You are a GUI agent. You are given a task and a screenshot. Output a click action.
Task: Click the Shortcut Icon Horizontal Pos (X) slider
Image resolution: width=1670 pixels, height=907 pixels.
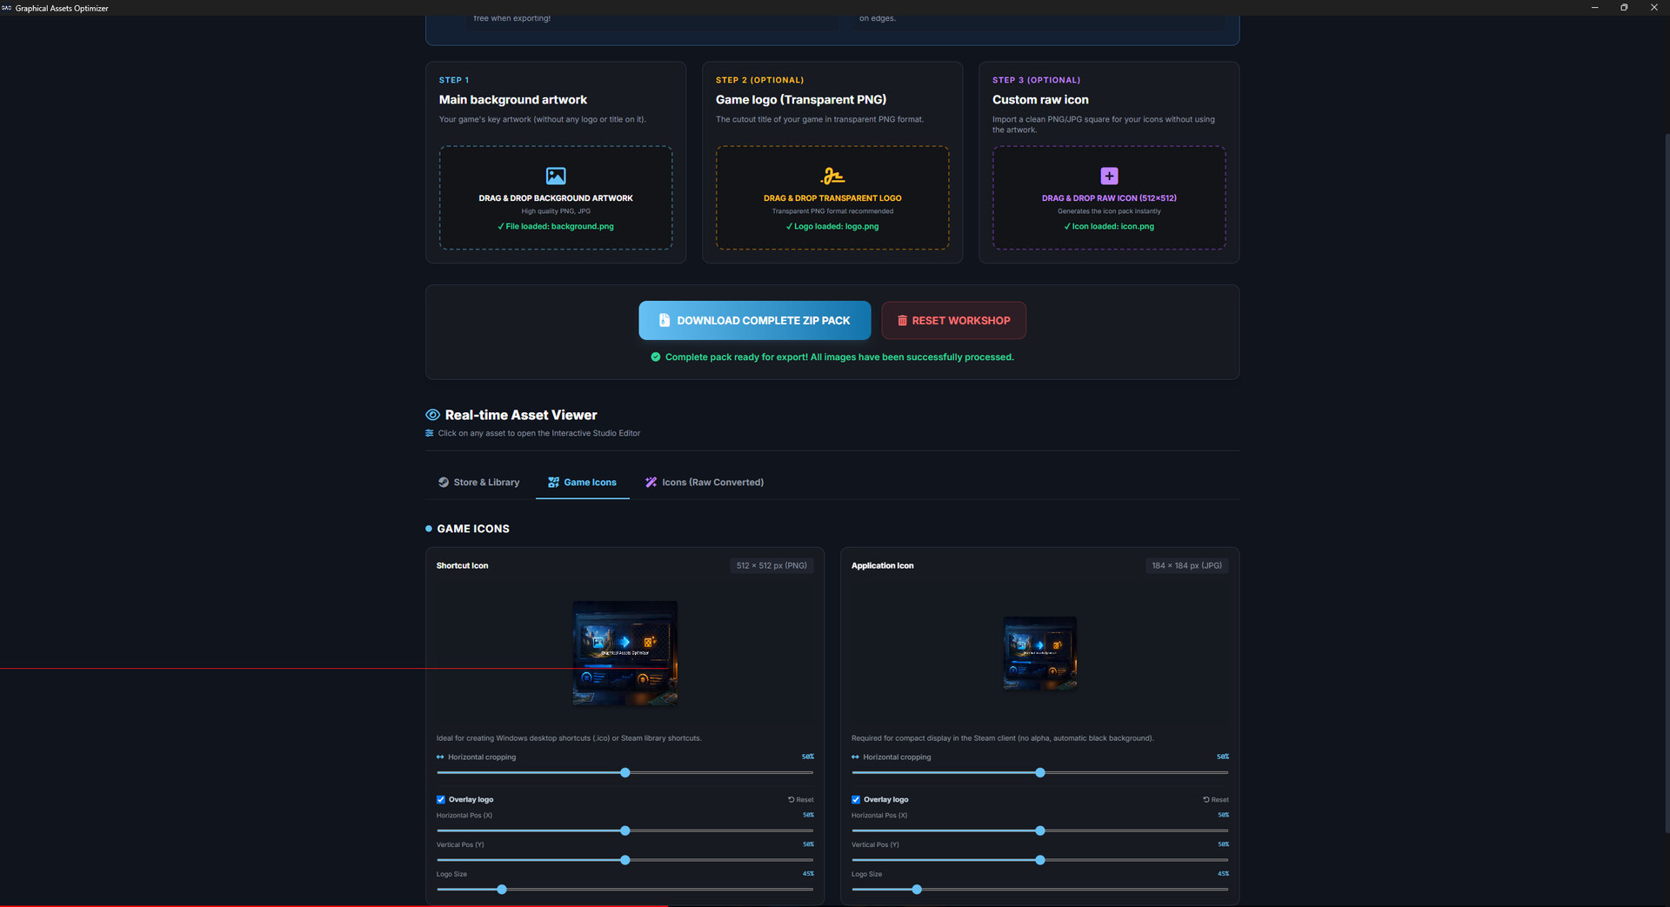pos(625,831)
